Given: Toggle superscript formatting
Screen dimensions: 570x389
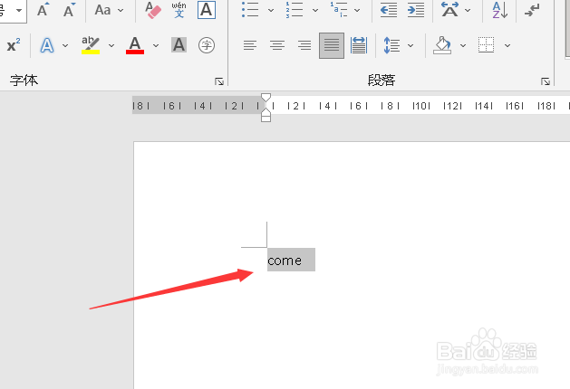Looking at the screenshot, I should click(14, 45).
